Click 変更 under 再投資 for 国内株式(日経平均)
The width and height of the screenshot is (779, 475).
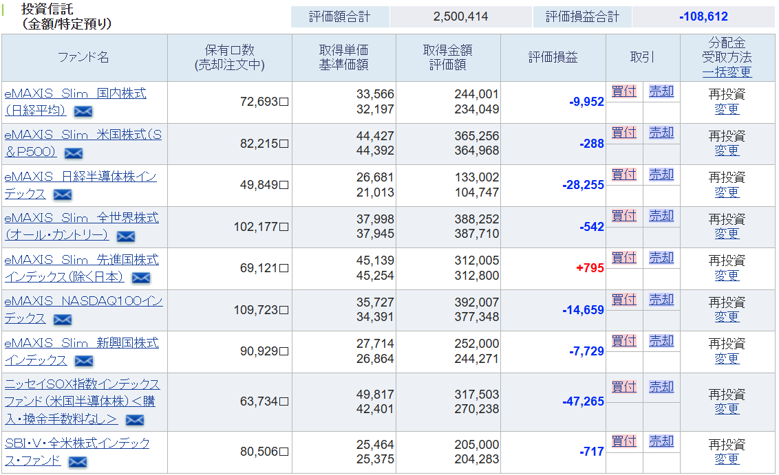pyautogui.click(x=727, y=109)
